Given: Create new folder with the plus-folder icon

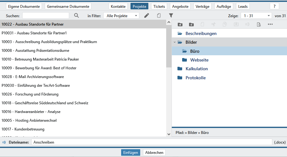Looking at the screenshot, I should pyautogui.click(x=191, y=25).
